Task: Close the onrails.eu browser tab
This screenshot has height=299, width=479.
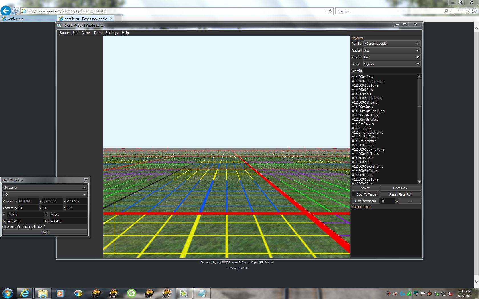Action: [111, 19]
